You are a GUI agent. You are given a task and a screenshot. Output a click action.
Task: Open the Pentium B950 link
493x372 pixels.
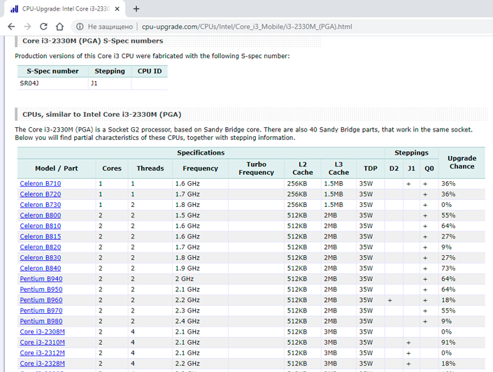pyautogui.click(x=41, y=289)
